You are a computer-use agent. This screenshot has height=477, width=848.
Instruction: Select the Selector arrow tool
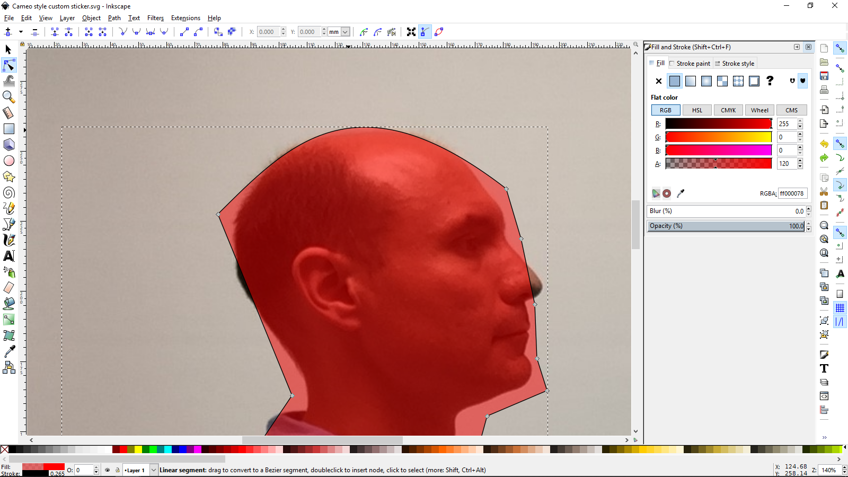point(8,49)
